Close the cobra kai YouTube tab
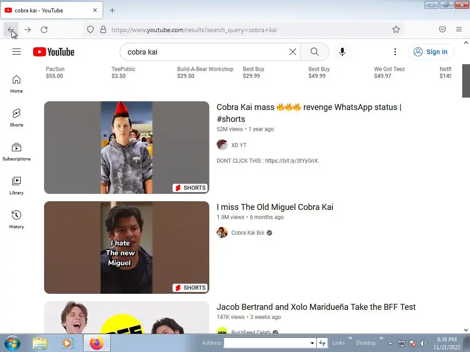The image size is (470, 352). pos(95,10)
